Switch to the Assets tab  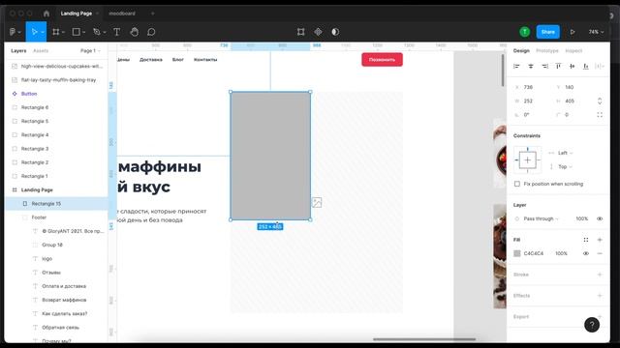(41, 51)
